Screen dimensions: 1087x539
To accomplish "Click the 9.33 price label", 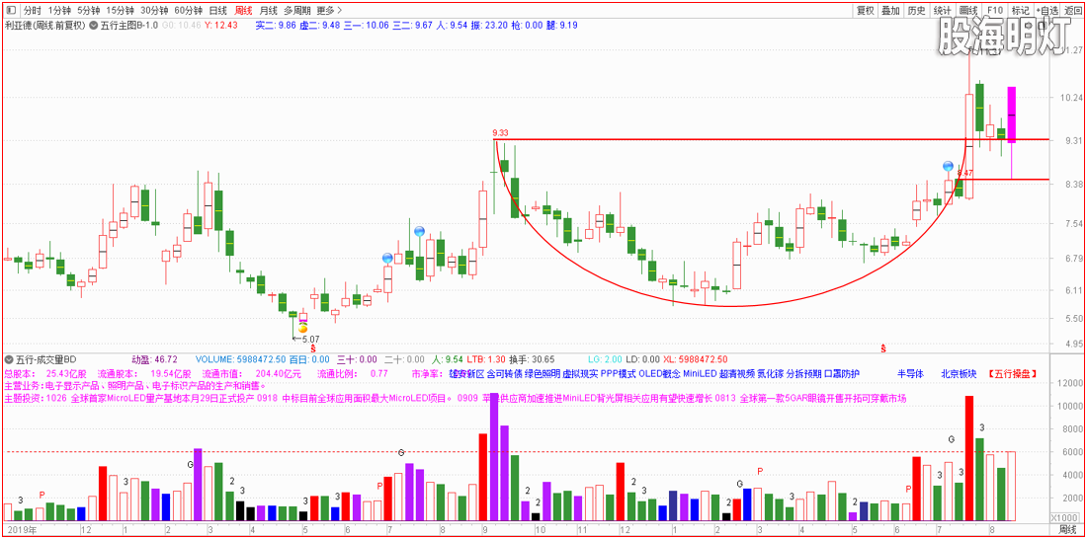I will (x=500, y=132).
